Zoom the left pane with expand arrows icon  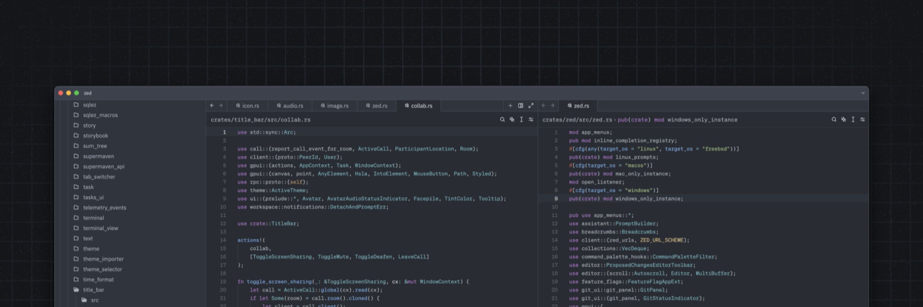[x=531, y=105]
